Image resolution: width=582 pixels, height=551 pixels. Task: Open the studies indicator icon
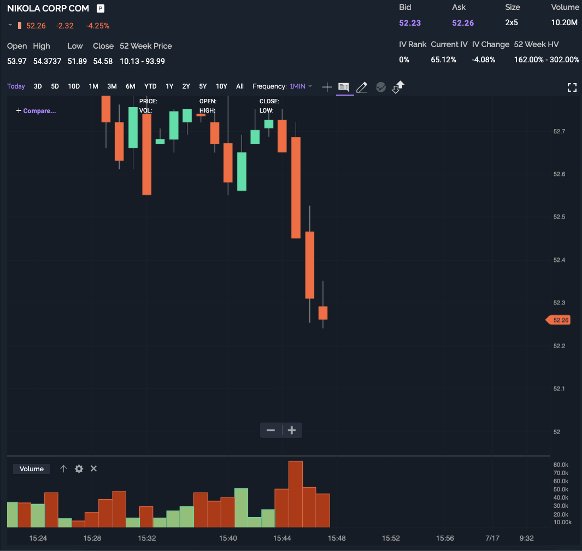[x=380, y=87]
